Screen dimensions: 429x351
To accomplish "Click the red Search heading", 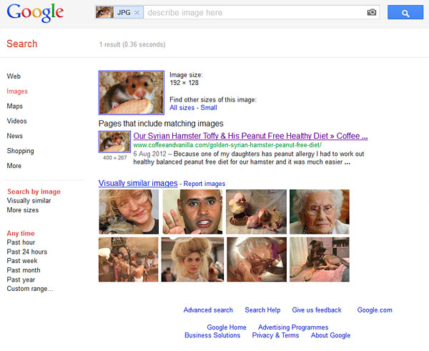I will [x=22, y=44].
